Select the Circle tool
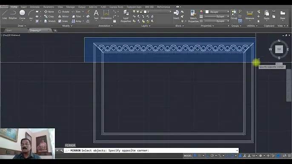 22,15
